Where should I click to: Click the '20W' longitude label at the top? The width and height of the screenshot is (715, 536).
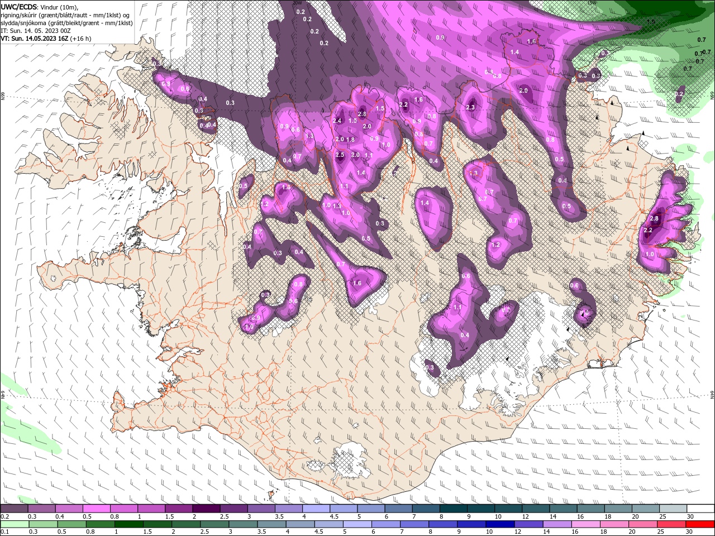297,3
